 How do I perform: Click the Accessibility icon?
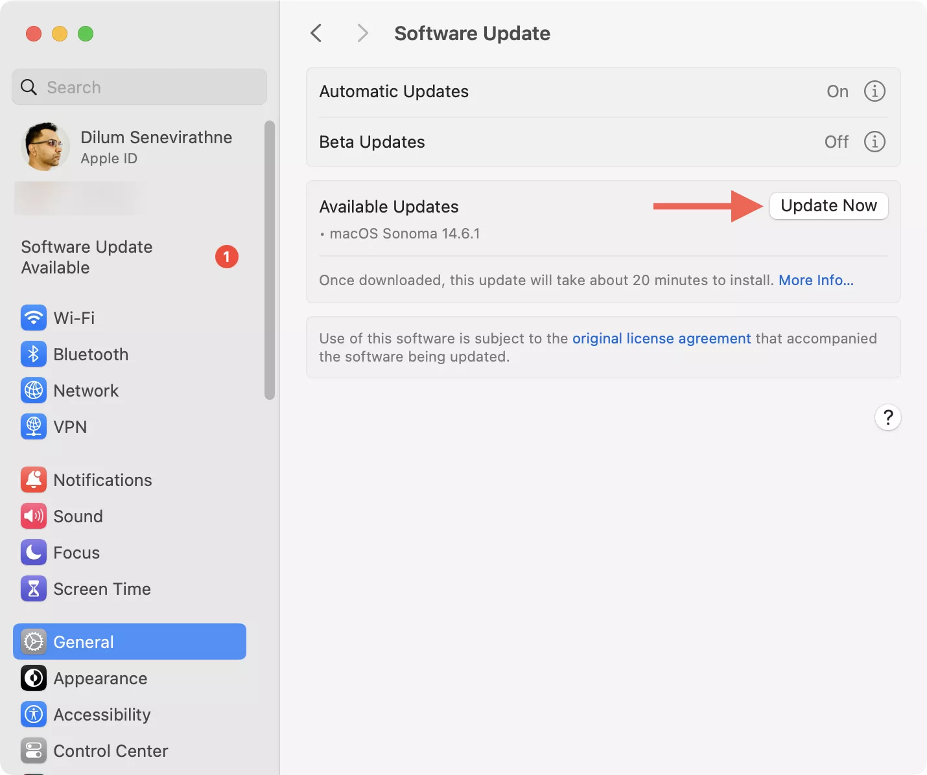pyautogui.click(x=34, y=714)
